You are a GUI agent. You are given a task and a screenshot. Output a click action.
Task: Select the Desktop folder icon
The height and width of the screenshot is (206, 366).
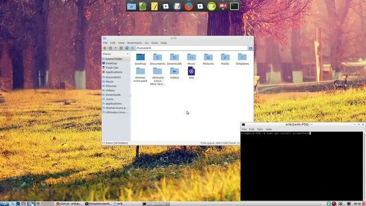pos(140,57)
